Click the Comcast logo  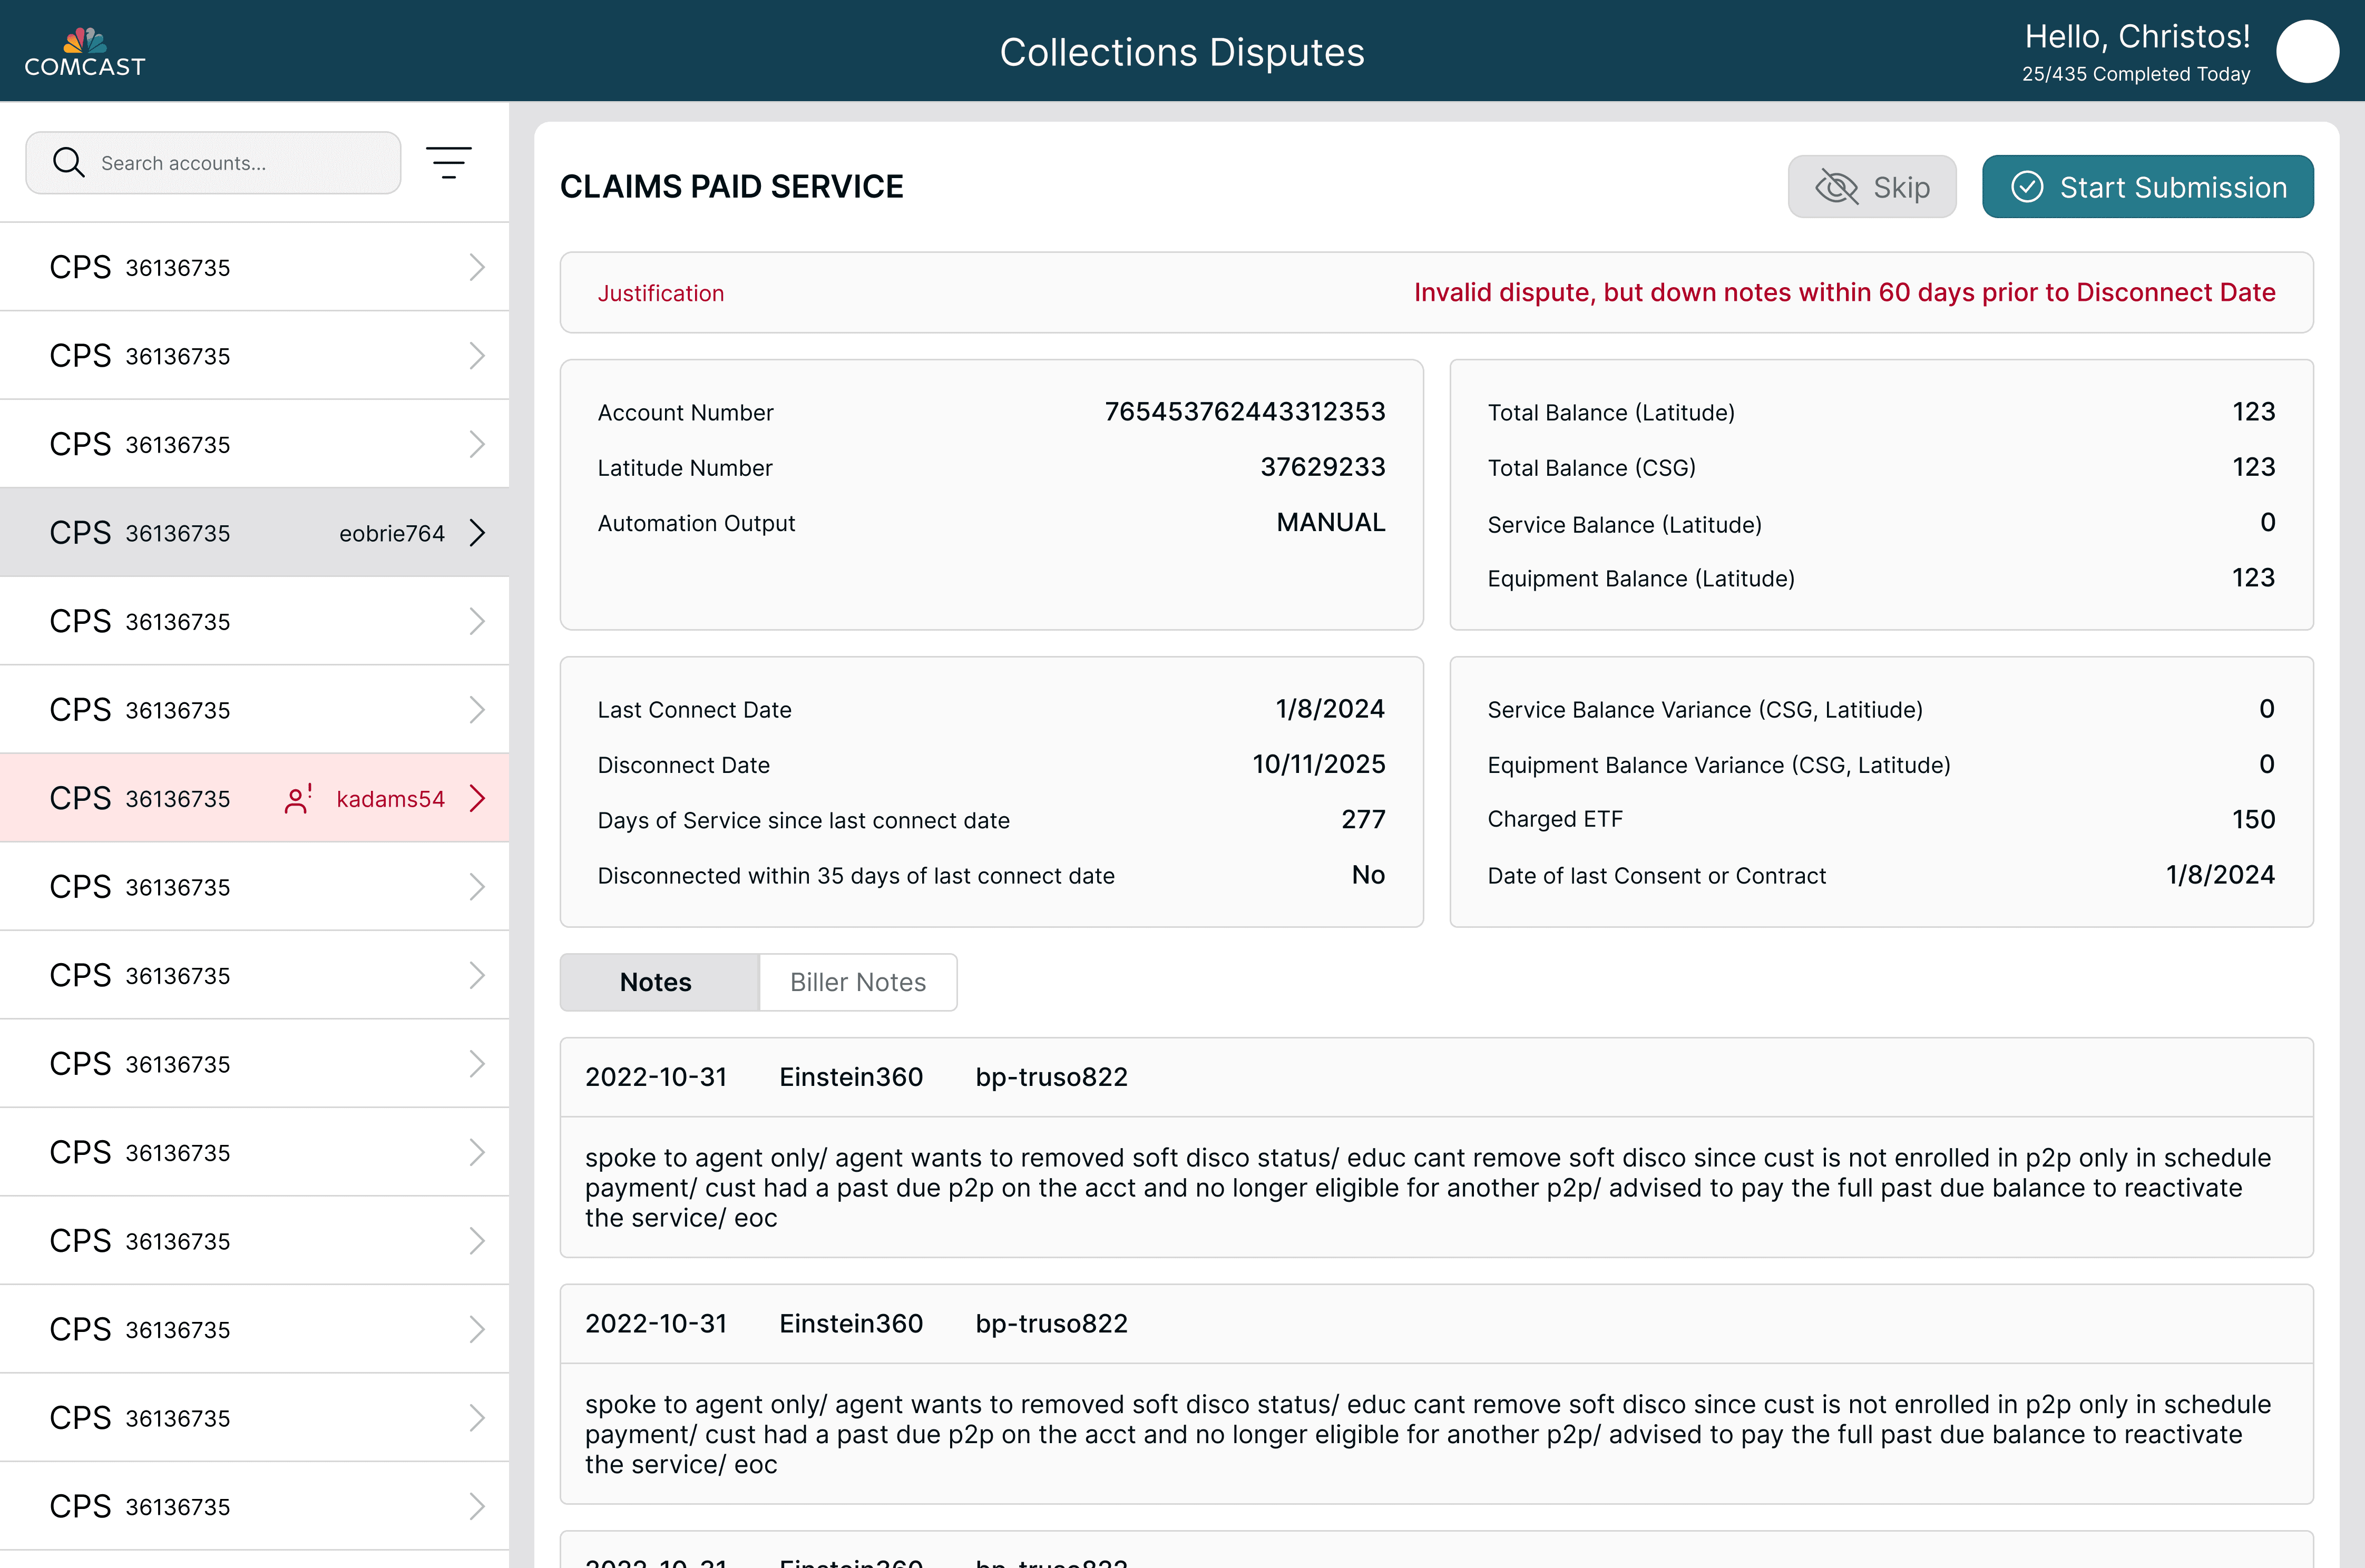pos(85,52)
